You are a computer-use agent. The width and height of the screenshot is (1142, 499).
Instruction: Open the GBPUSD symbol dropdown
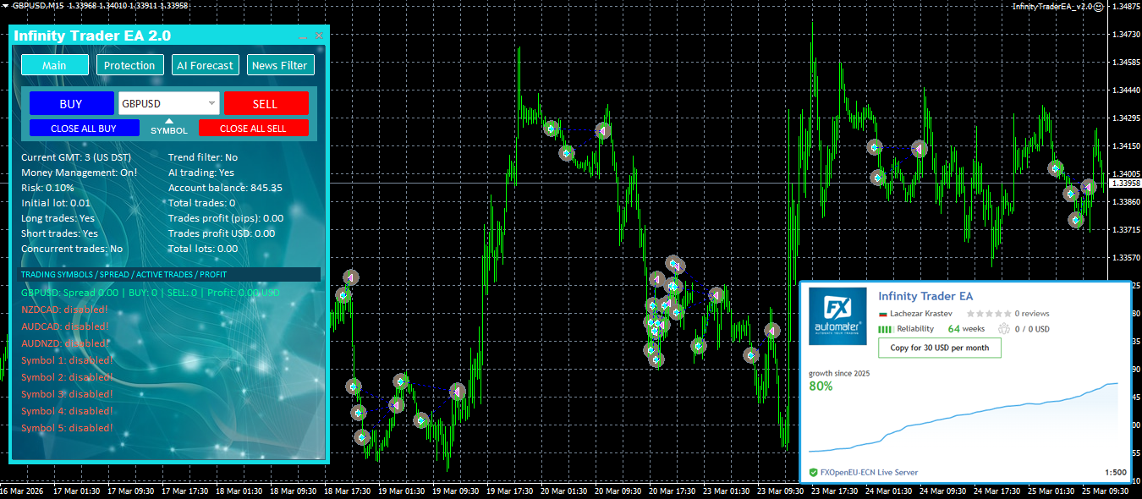coord(169,103)
